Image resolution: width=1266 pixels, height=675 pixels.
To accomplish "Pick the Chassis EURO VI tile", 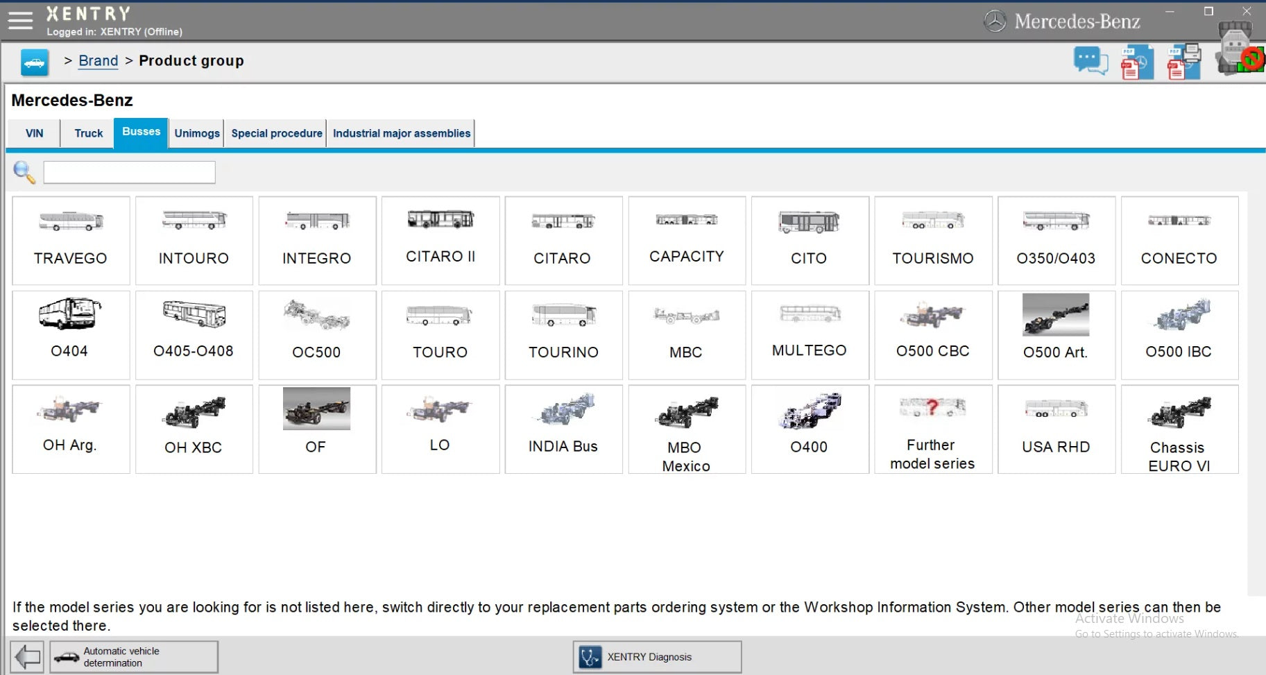I will [x=1179, y=429].
